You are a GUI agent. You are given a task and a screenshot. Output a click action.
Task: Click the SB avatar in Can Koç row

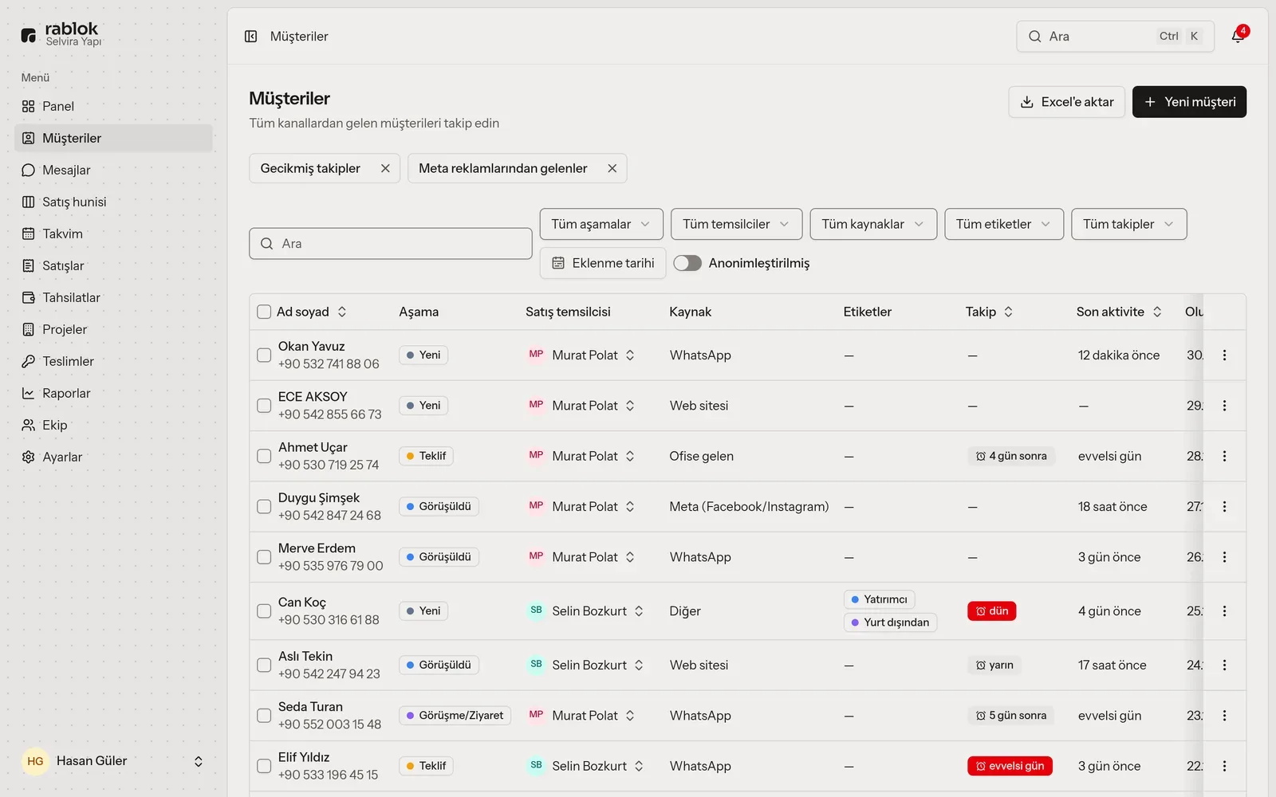[536, 611]
